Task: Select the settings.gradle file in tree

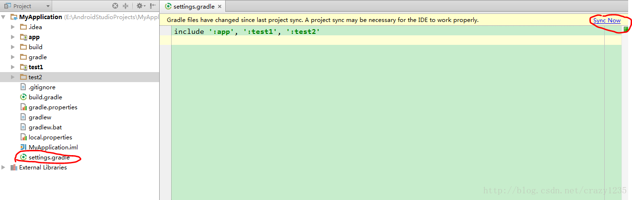Action: (x=49, y=157)
